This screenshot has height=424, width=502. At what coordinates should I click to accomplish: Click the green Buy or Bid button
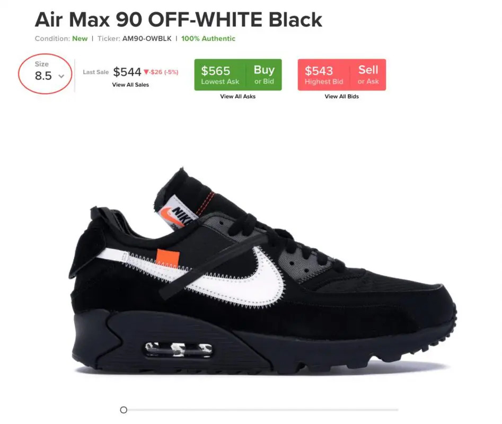(264, 75)
